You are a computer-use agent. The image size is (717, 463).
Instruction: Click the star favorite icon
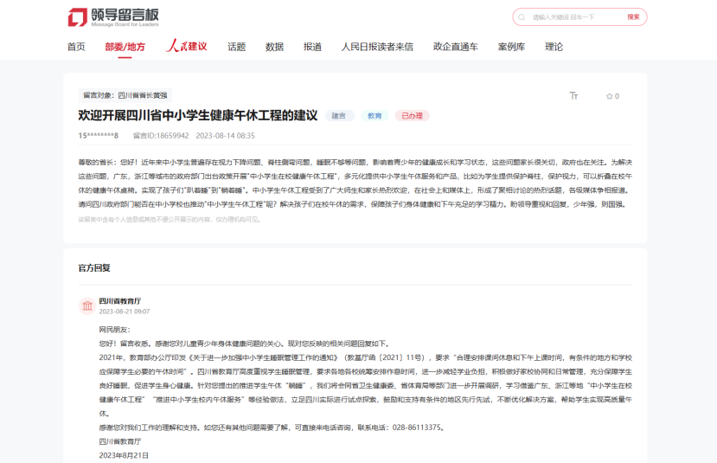coord(609,96)
